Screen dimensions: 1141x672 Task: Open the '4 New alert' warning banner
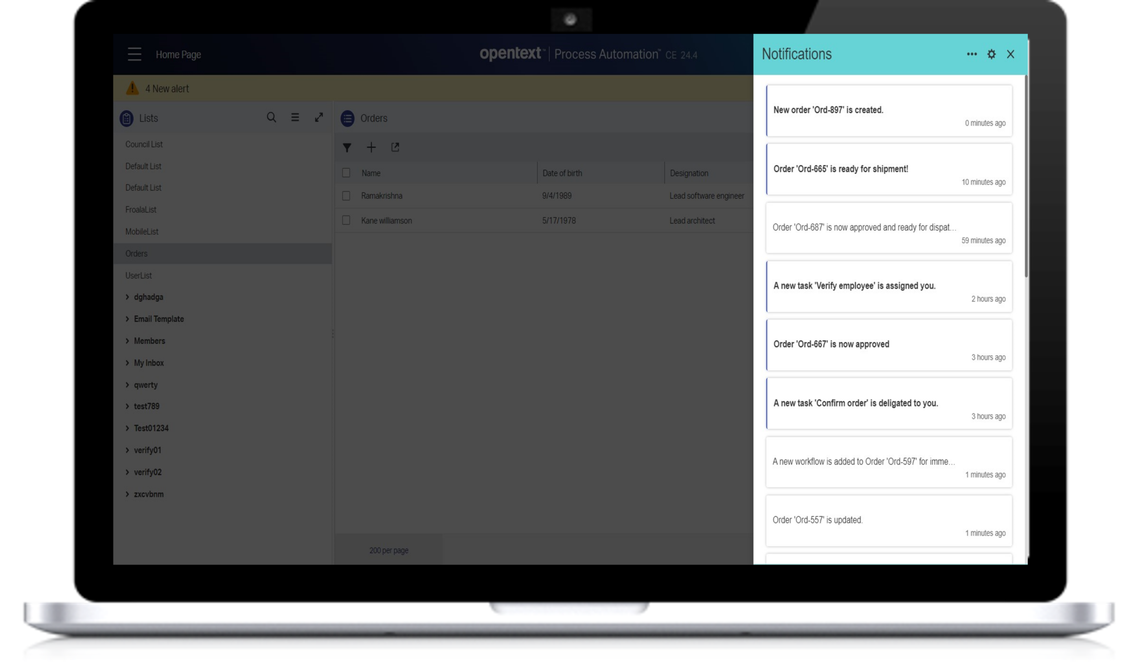click(167, 88)
